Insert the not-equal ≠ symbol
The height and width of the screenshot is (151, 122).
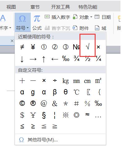coord(22,47)
